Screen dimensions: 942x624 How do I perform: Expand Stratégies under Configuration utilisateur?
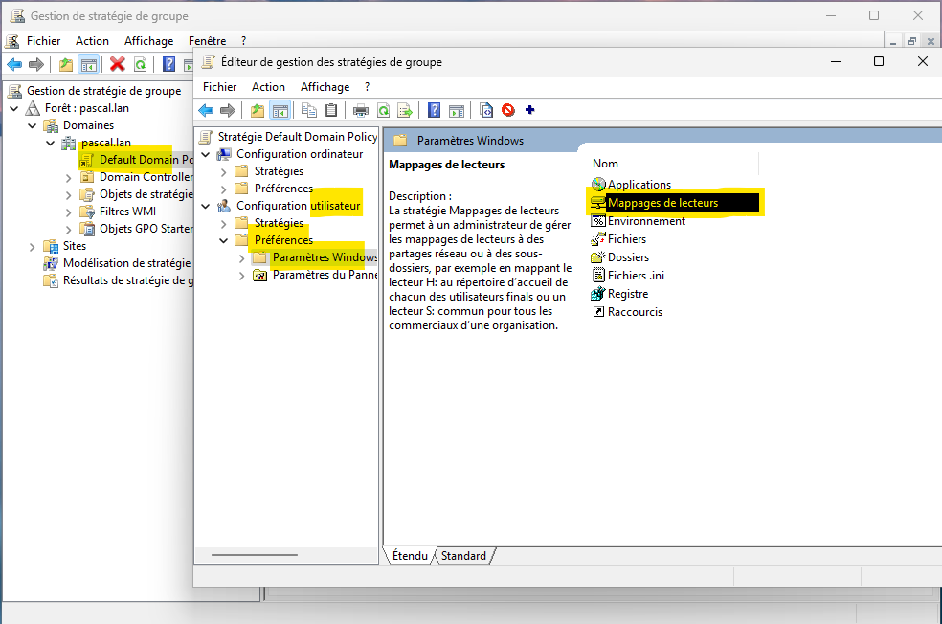pyautogui.click(x=223, y=223)
